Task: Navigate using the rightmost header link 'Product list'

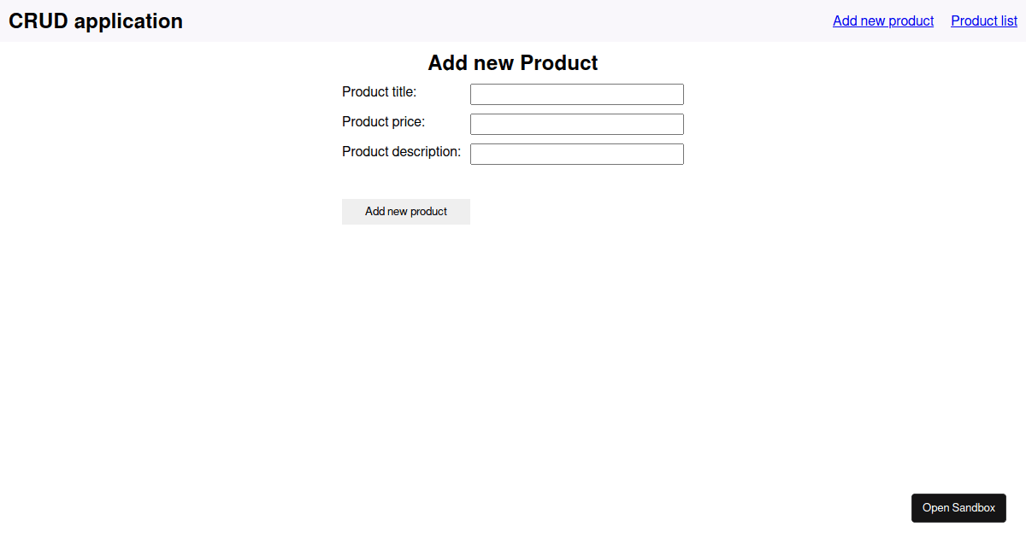Action: (x=984, y=20)
